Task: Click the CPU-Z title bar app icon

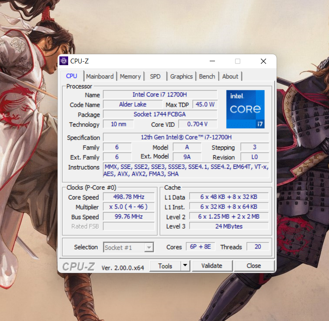Action: pos(64,61)
